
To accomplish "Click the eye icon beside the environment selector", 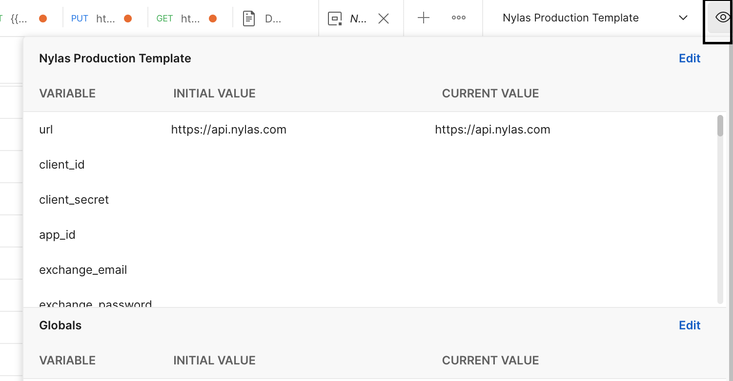I will 722,18.
